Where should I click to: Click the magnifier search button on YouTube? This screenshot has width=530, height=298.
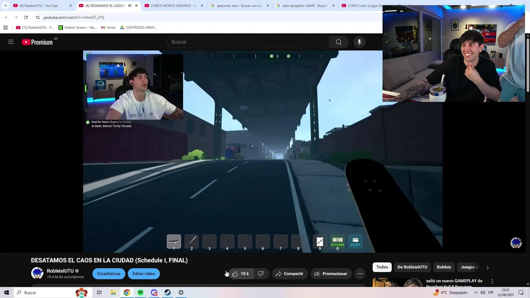point(338,42)
